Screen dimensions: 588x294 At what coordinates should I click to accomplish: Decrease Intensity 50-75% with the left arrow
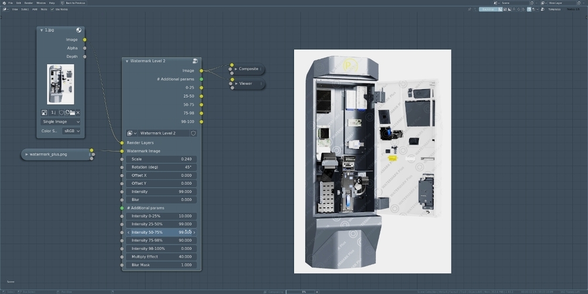tap(129, 232)
